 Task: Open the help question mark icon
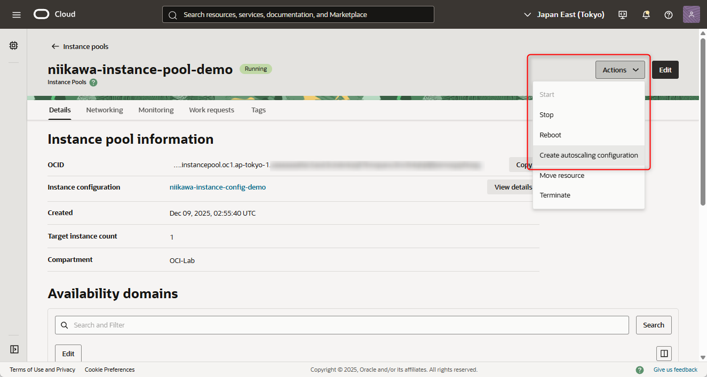pos(669,14)
